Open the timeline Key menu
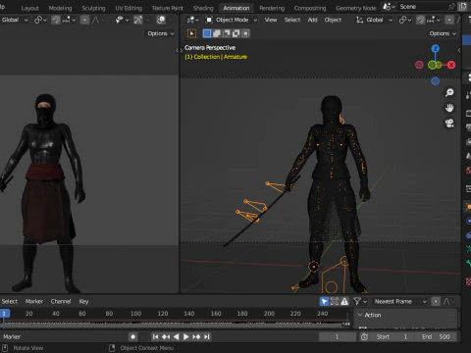Screen dimensions: 471x353 click(x=83, y=301)
